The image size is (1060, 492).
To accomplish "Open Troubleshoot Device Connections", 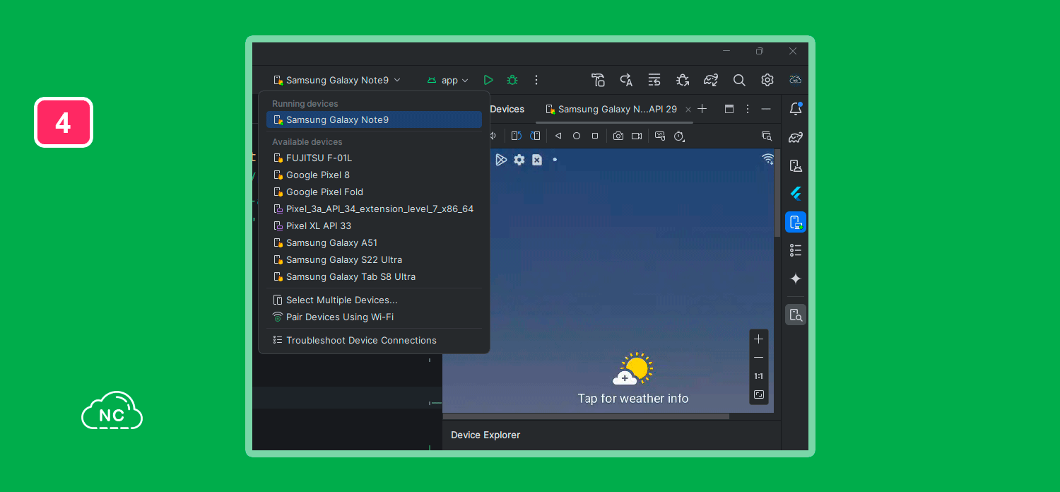I will tap(374, 341).
